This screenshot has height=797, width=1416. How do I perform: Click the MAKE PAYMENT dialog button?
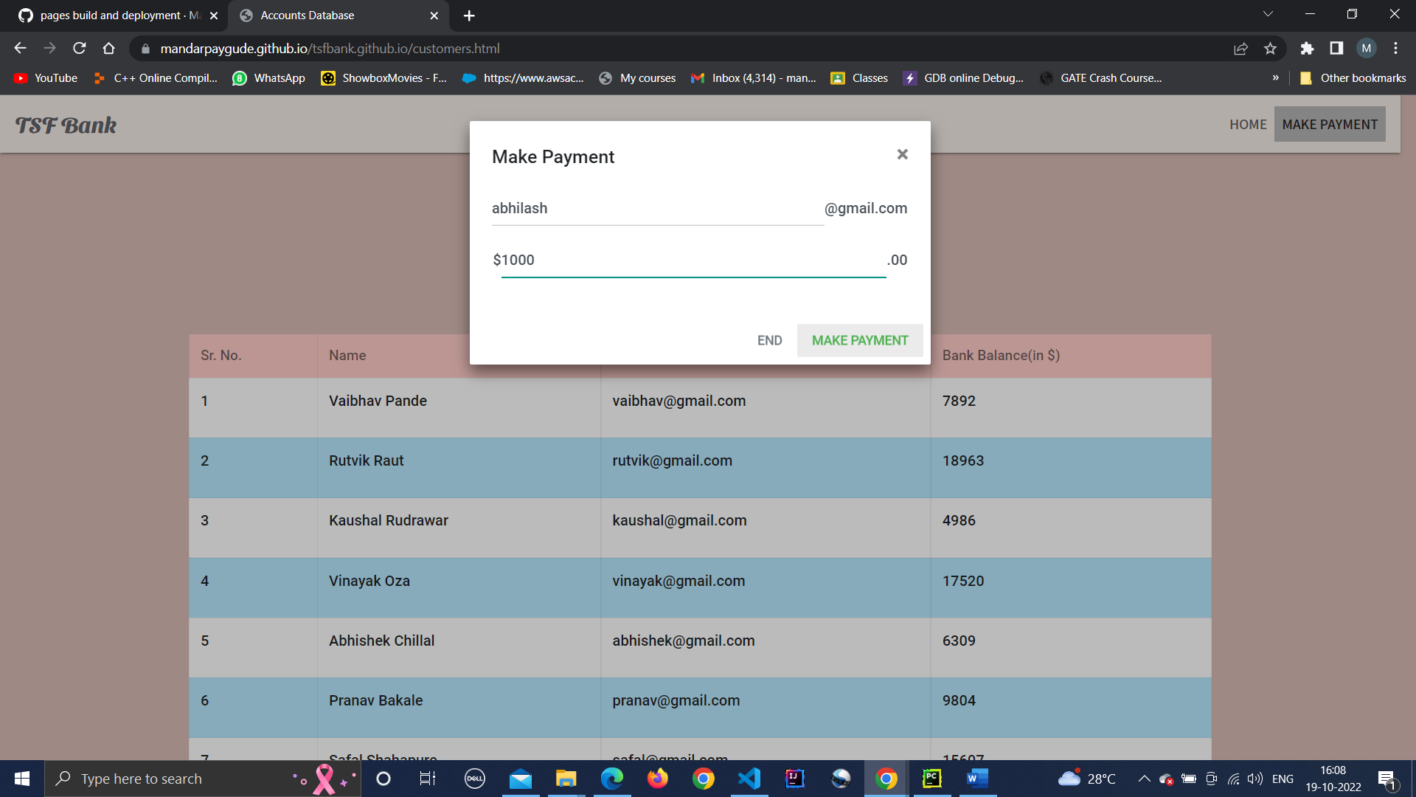860,340
